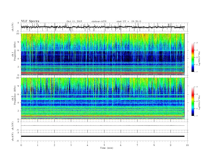The width and height of the screenshot is (211, 163).
Task: Click the "-5" tick on ch.2 colorbar
Action: pyautogui.click(x=196, y=101)
